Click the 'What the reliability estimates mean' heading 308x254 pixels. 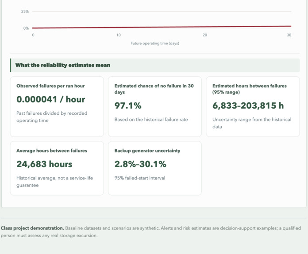(x=63, y=65)
